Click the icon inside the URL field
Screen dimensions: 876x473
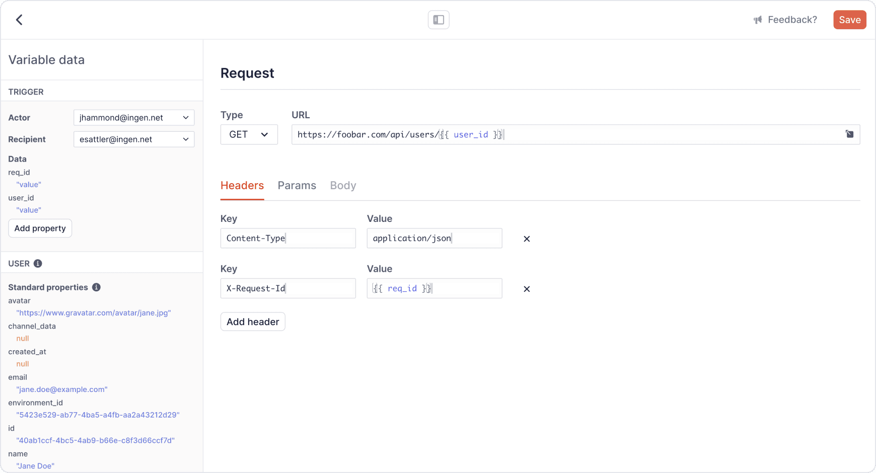tap(849, 134)
